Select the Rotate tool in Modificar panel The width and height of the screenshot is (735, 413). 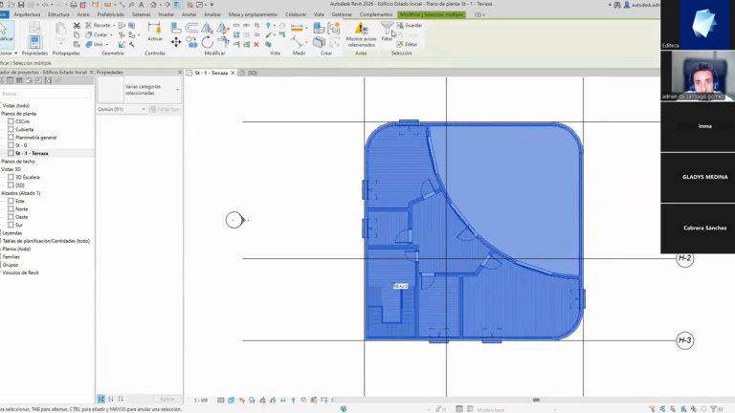(x=207, y=43)
